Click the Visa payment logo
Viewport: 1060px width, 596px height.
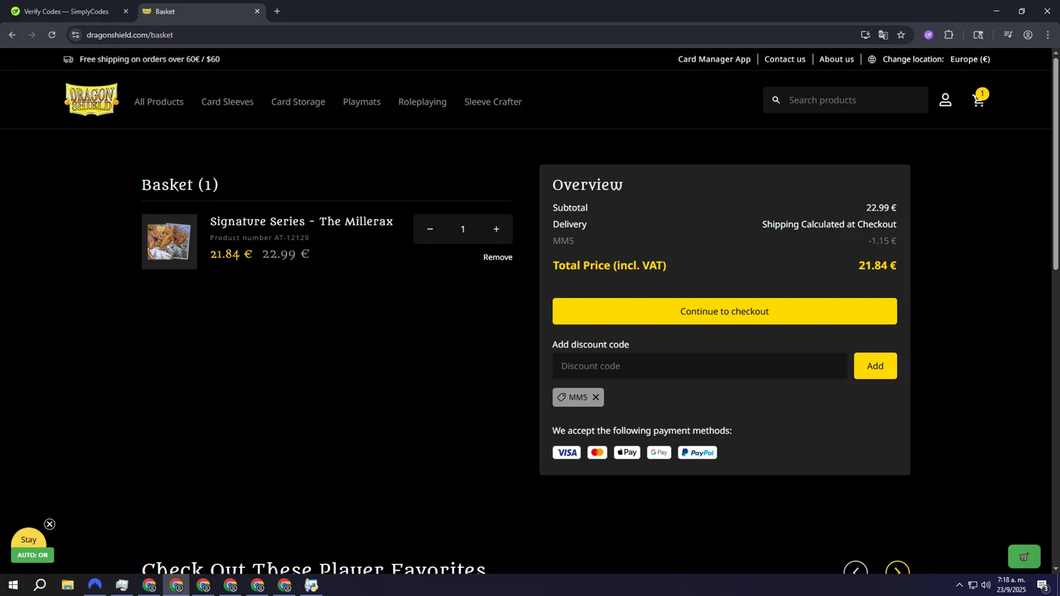click(567, 453)
